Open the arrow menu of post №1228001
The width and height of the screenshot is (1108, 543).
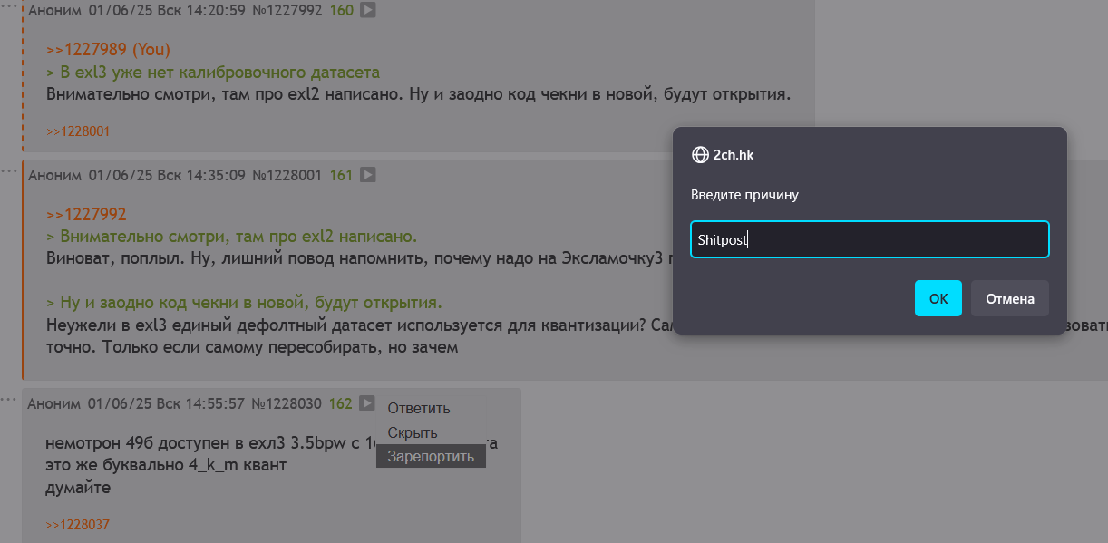point(367,175)
